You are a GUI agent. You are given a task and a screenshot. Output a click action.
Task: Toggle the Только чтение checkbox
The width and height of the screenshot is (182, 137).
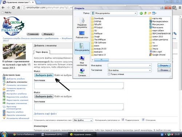coord(109,74)
